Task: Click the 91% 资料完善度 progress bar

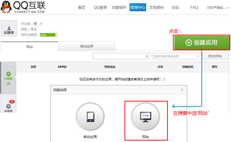Action: pyautogui.click(x=48, y=35)
